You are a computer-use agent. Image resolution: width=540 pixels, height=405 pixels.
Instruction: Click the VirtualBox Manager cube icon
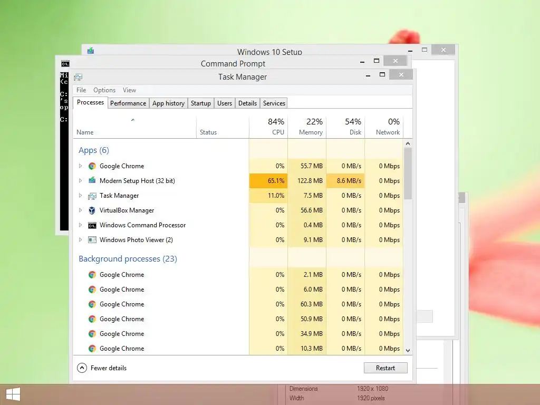(92, 210)
